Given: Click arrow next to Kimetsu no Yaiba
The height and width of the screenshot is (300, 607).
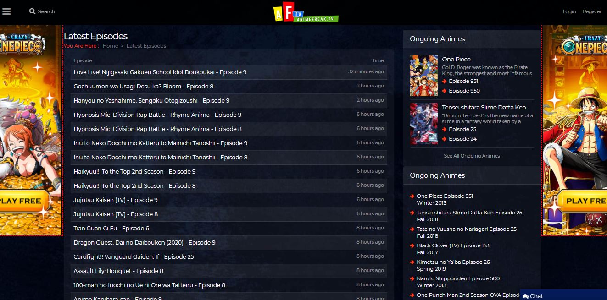Looking at the screenshot, I should click(x=412, y=262).
